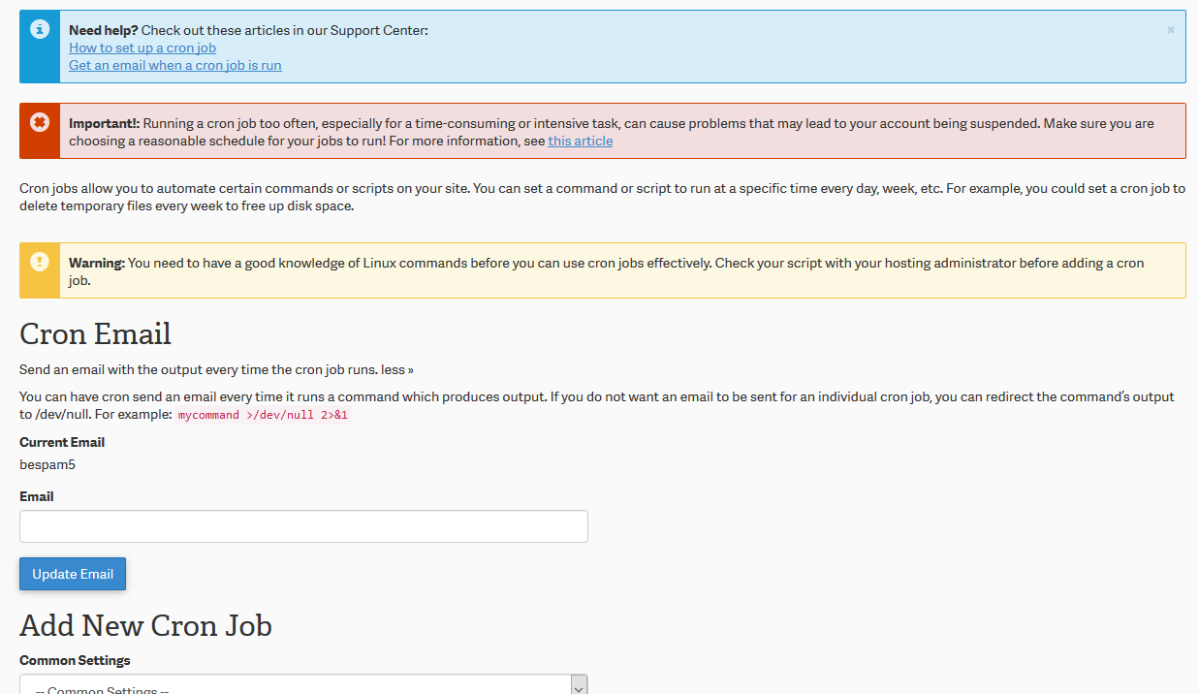Click the 'Email' label above the input
This screenshot has height=694, width=1199.
point(37,496)
